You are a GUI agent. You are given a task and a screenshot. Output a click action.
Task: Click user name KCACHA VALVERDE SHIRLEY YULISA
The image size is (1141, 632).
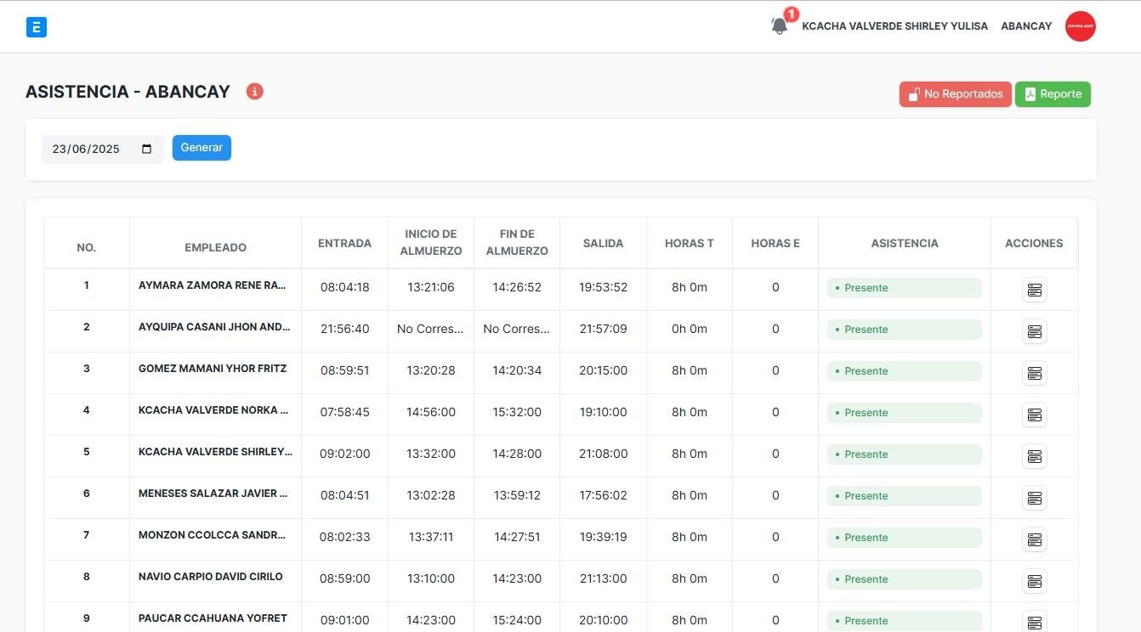coord(894,26)
